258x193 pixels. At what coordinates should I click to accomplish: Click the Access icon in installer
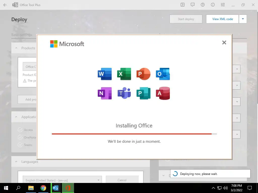163,93
